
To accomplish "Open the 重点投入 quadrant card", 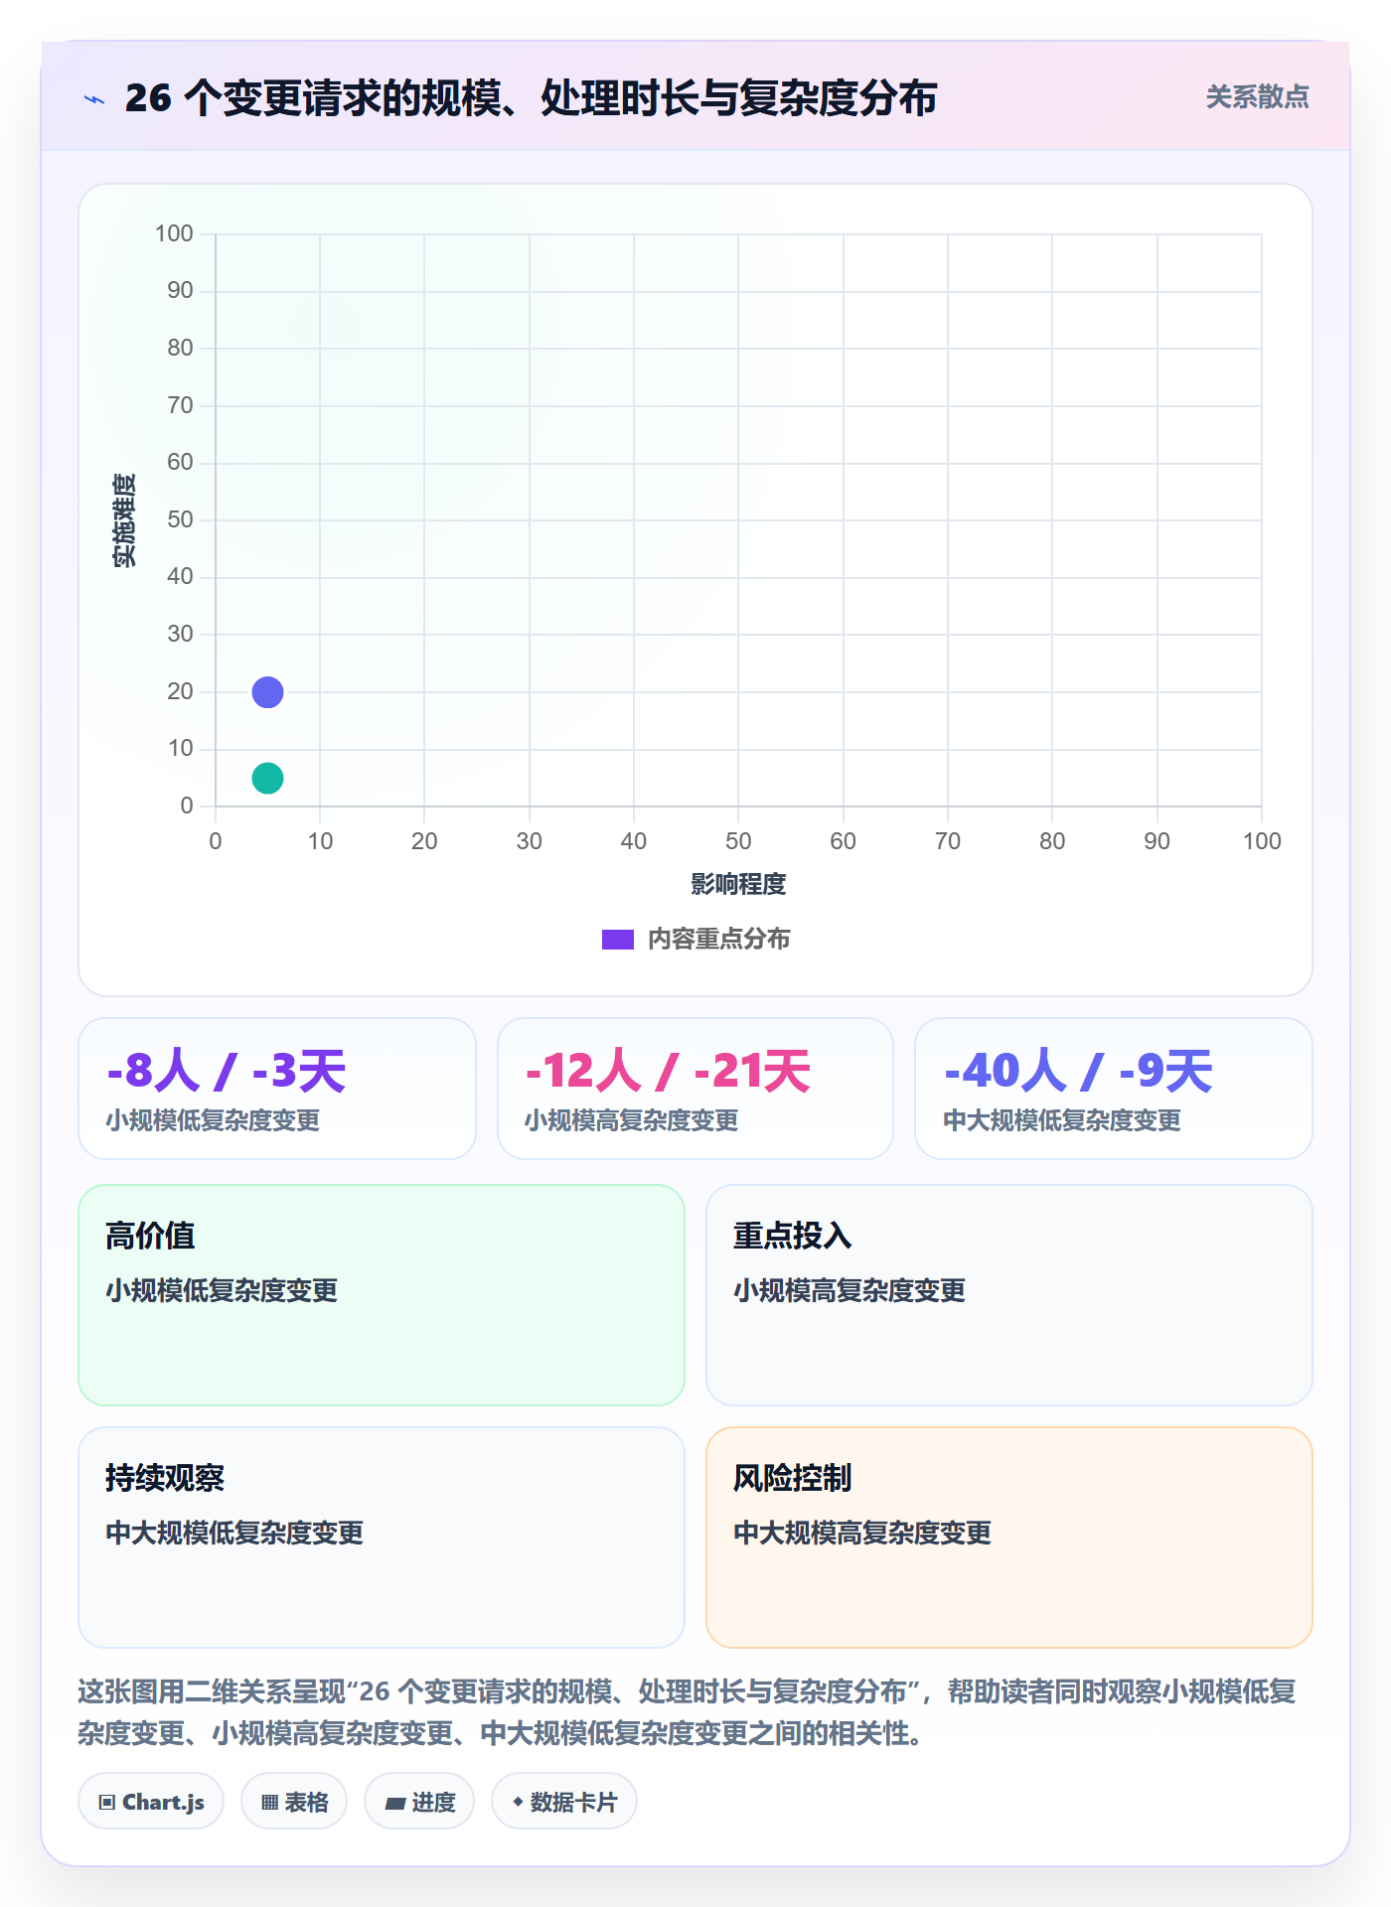I will [1009, 1295].
